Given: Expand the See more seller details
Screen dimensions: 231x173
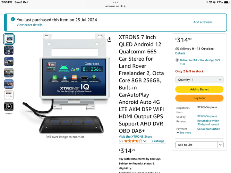Looking at the screenshot, I should 184,133.
